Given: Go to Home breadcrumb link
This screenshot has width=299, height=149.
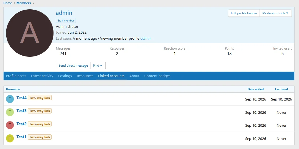Looking at the screenshot, I should pos(8,3).
